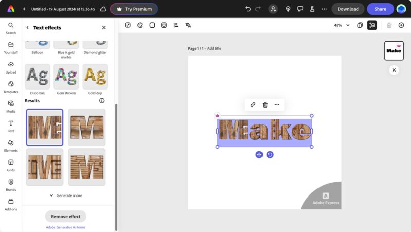Open Search in the left sidebar
Image resolution: width=411 pixels, height=232 pixels.
point(11,28)
